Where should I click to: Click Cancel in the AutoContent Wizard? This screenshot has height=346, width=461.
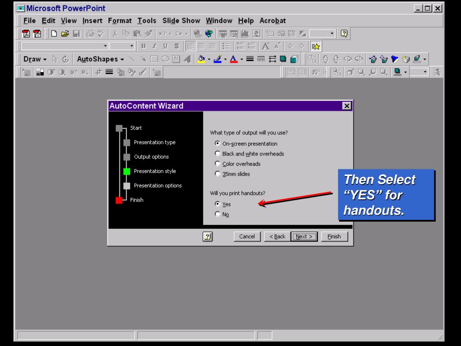click(247, 237)
